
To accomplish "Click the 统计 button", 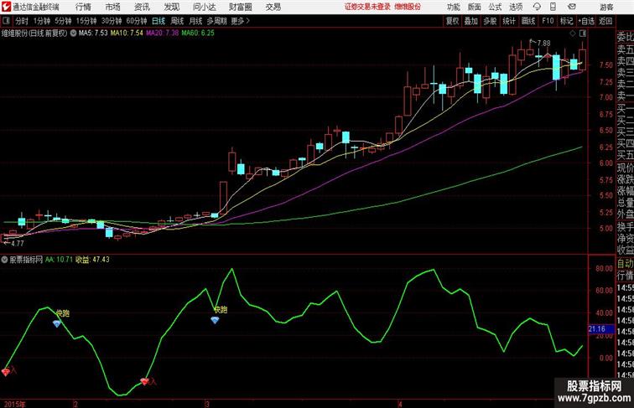I will click(509, 21).
